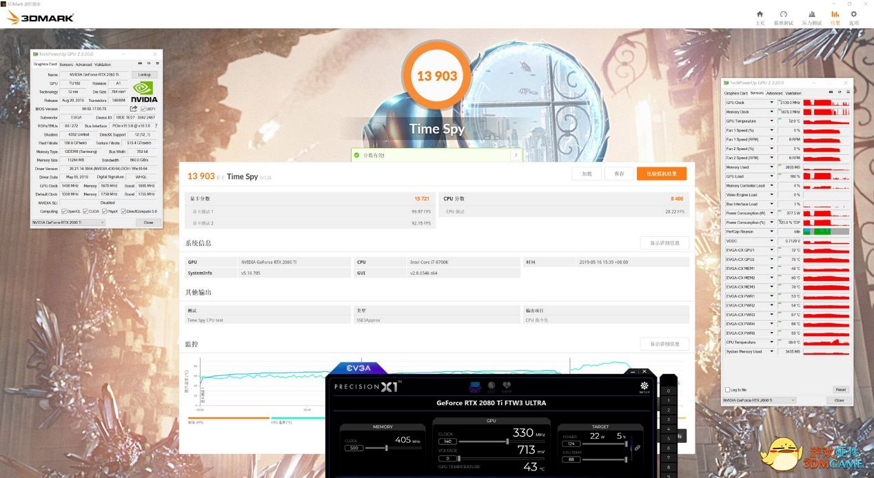The height and width of the screenshot is (478, 874).
Task: Click the Power target field showing 124
Action: [x=571, y=444]
